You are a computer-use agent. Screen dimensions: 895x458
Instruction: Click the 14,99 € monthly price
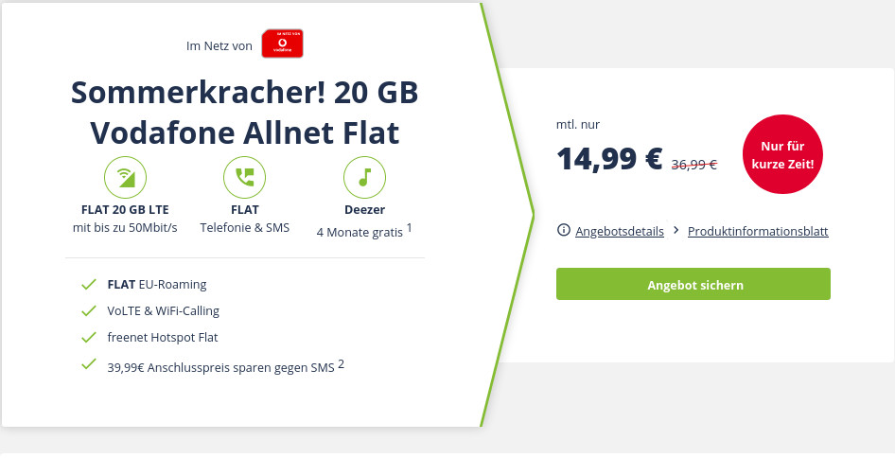609,159
